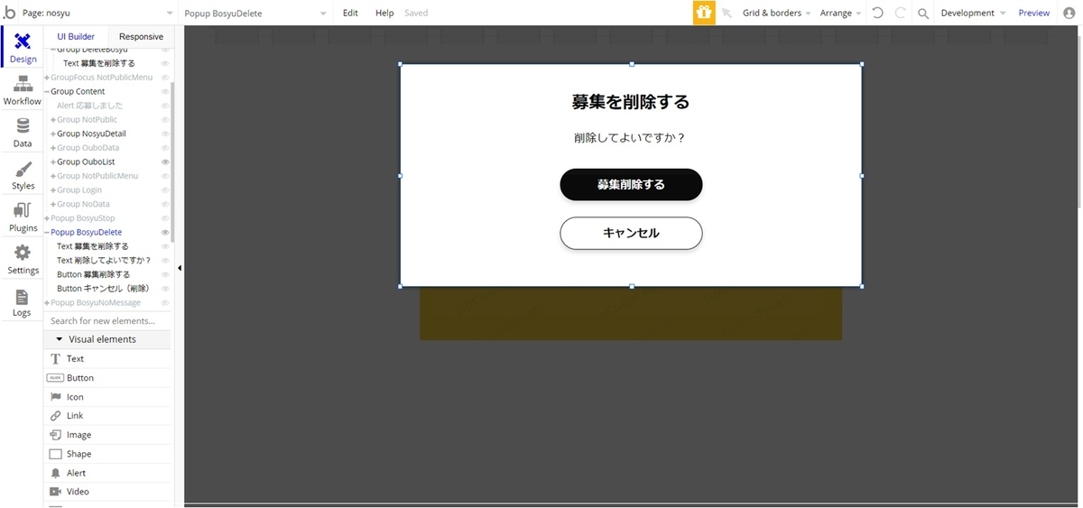
Task: Open the user account avatar
Action: 1069,13
